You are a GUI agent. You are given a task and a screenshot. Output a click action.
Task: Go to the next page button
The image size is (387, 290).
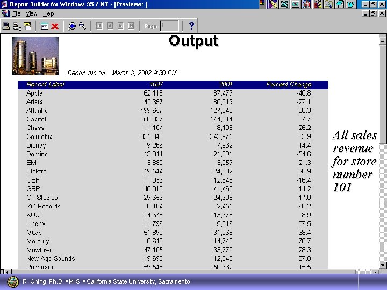click(121, 26)
